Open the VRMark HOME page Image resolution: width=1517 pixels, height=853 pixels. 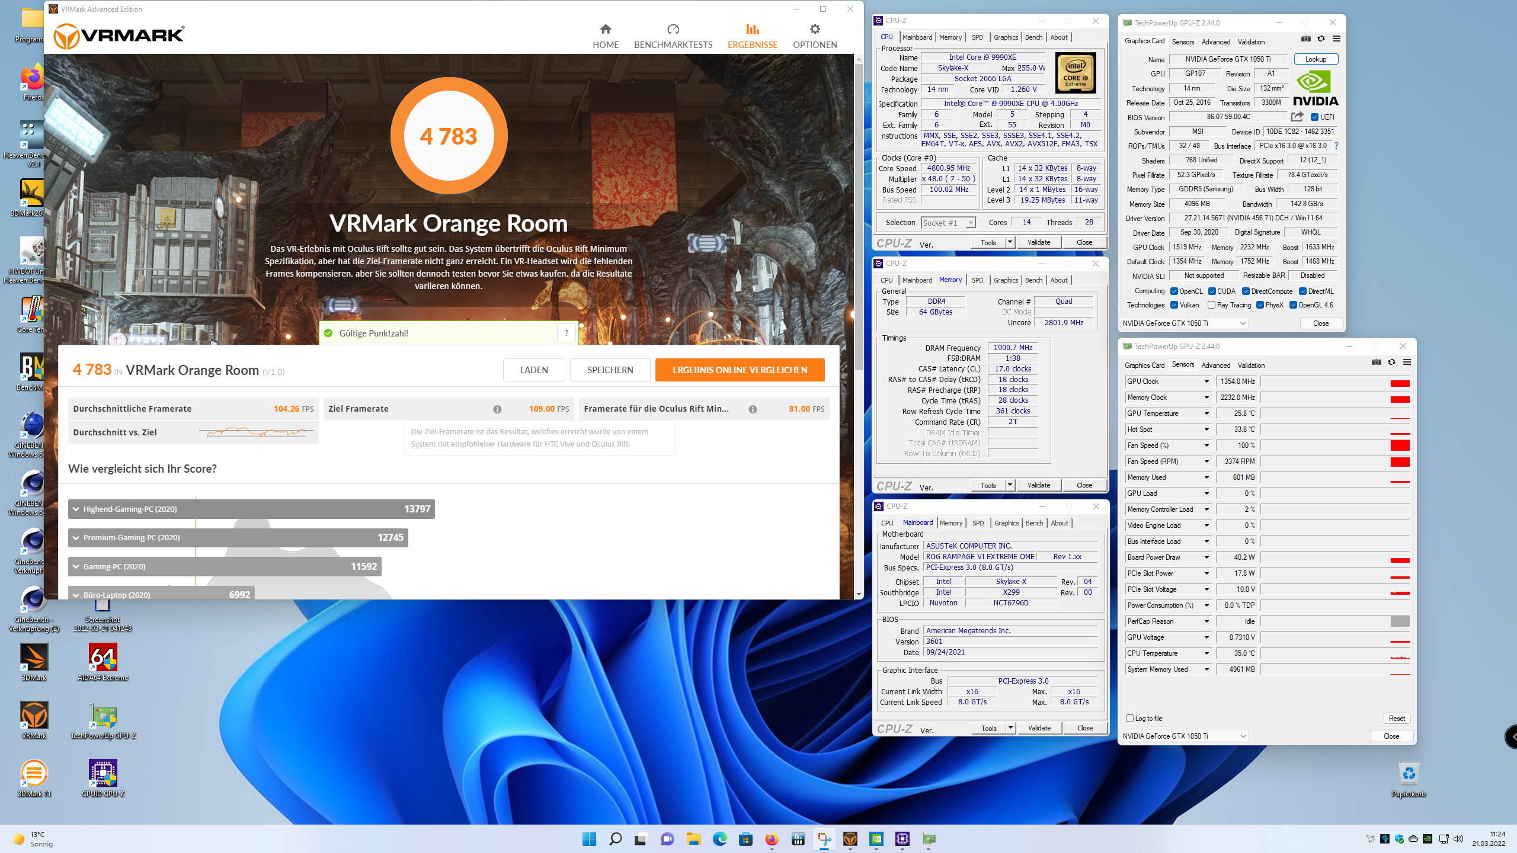click(605, 36)
